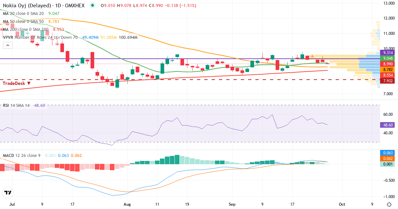Click the 0.001 histogram axis tag
Image resolution: width=398 pixels, height=209 pixels.
(x=388, y=164)
